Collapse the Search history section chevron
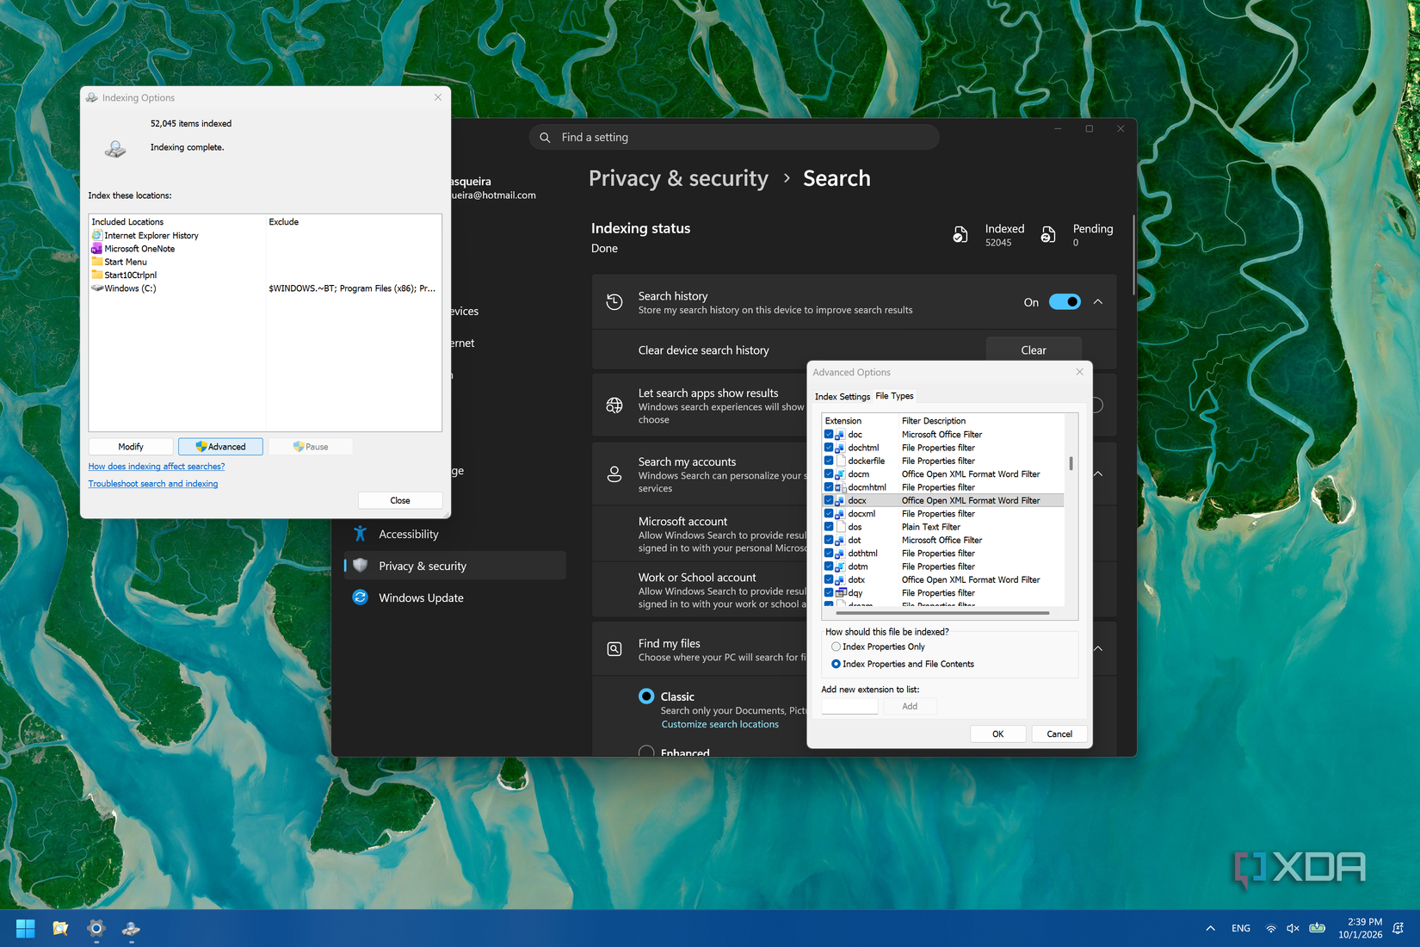1420x947 pixels. pyautogui.click(x=1098, y=302)
